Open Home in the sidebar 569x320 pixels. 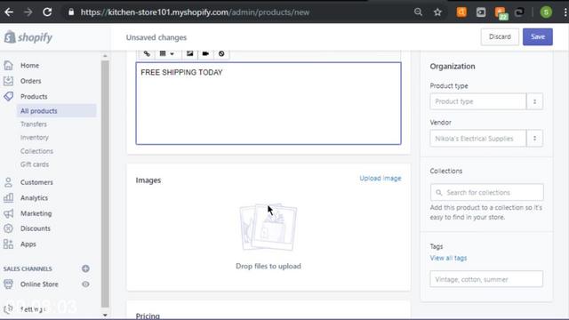pyautogui.click(x=29, y=65)
